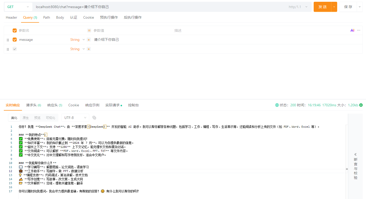Toggle the required star in the empty row
This screenshot has width=366, height=199.
click(89, 49)
